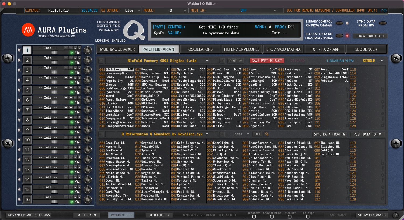
Task: Click Push Data To HW button
Action: pyautogui.click(x=367, y=134)
